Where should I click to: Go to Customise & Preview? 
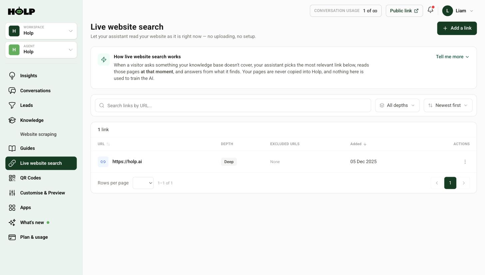click(41, 193)
